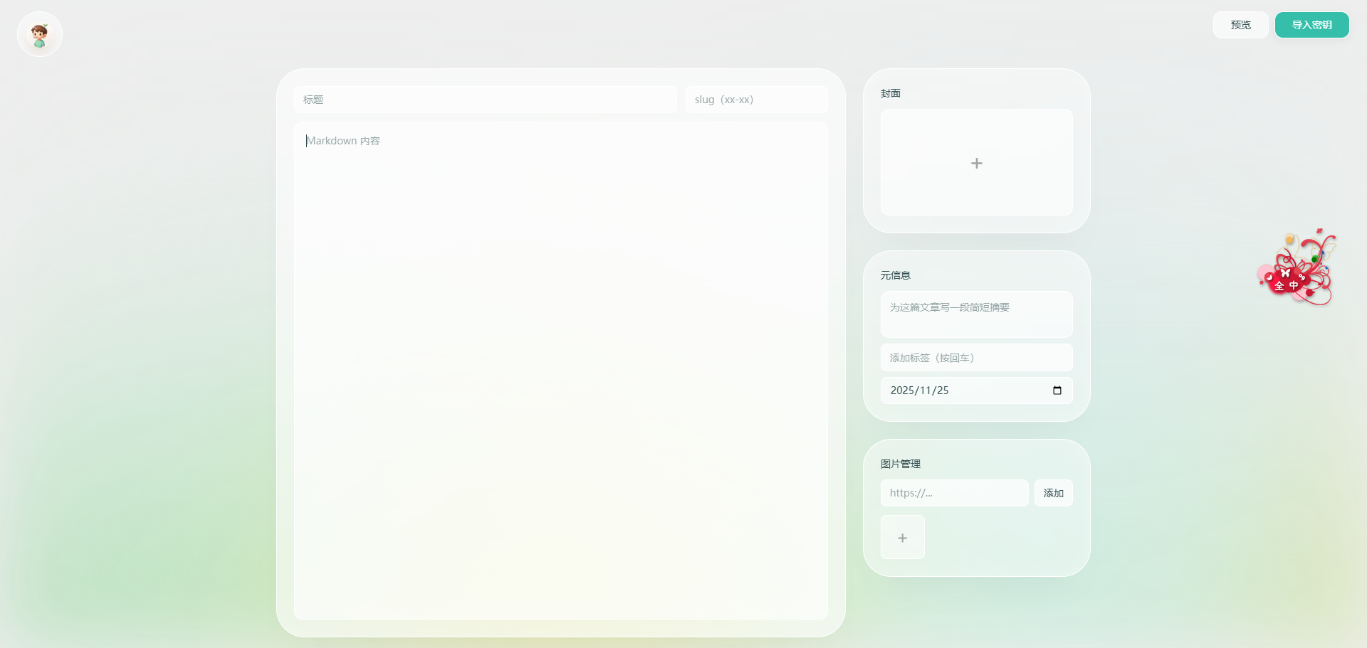
Task: Click the cartoon avatar in top-left corner
Action: pos(40,34)
